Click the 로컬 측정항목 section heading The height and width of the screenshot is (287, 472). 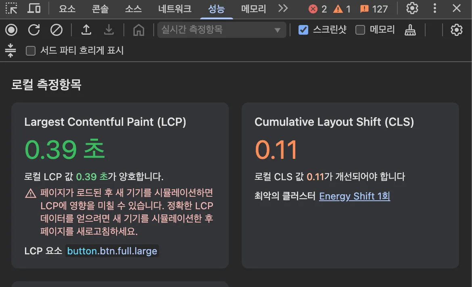(x=46, y=85)
